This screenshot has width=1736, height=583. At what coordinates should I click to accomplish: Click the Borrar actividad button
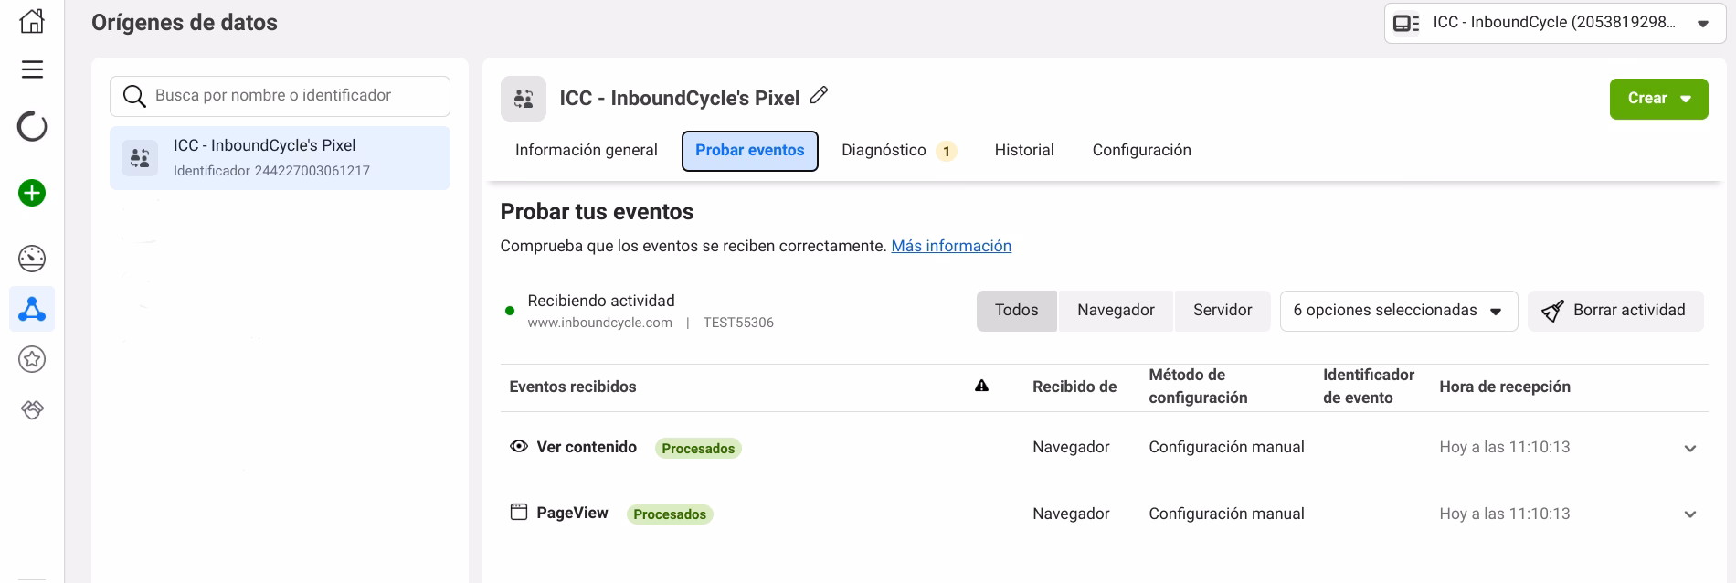(1615, 311)
